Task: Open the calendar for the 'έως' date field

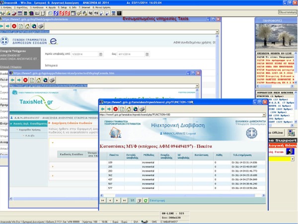Action: (147, 54)
